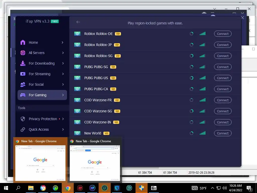The width and height of the screenshot is (257, 193).
Task: Click the green U icon in taskbar
Action: point(105,188)
